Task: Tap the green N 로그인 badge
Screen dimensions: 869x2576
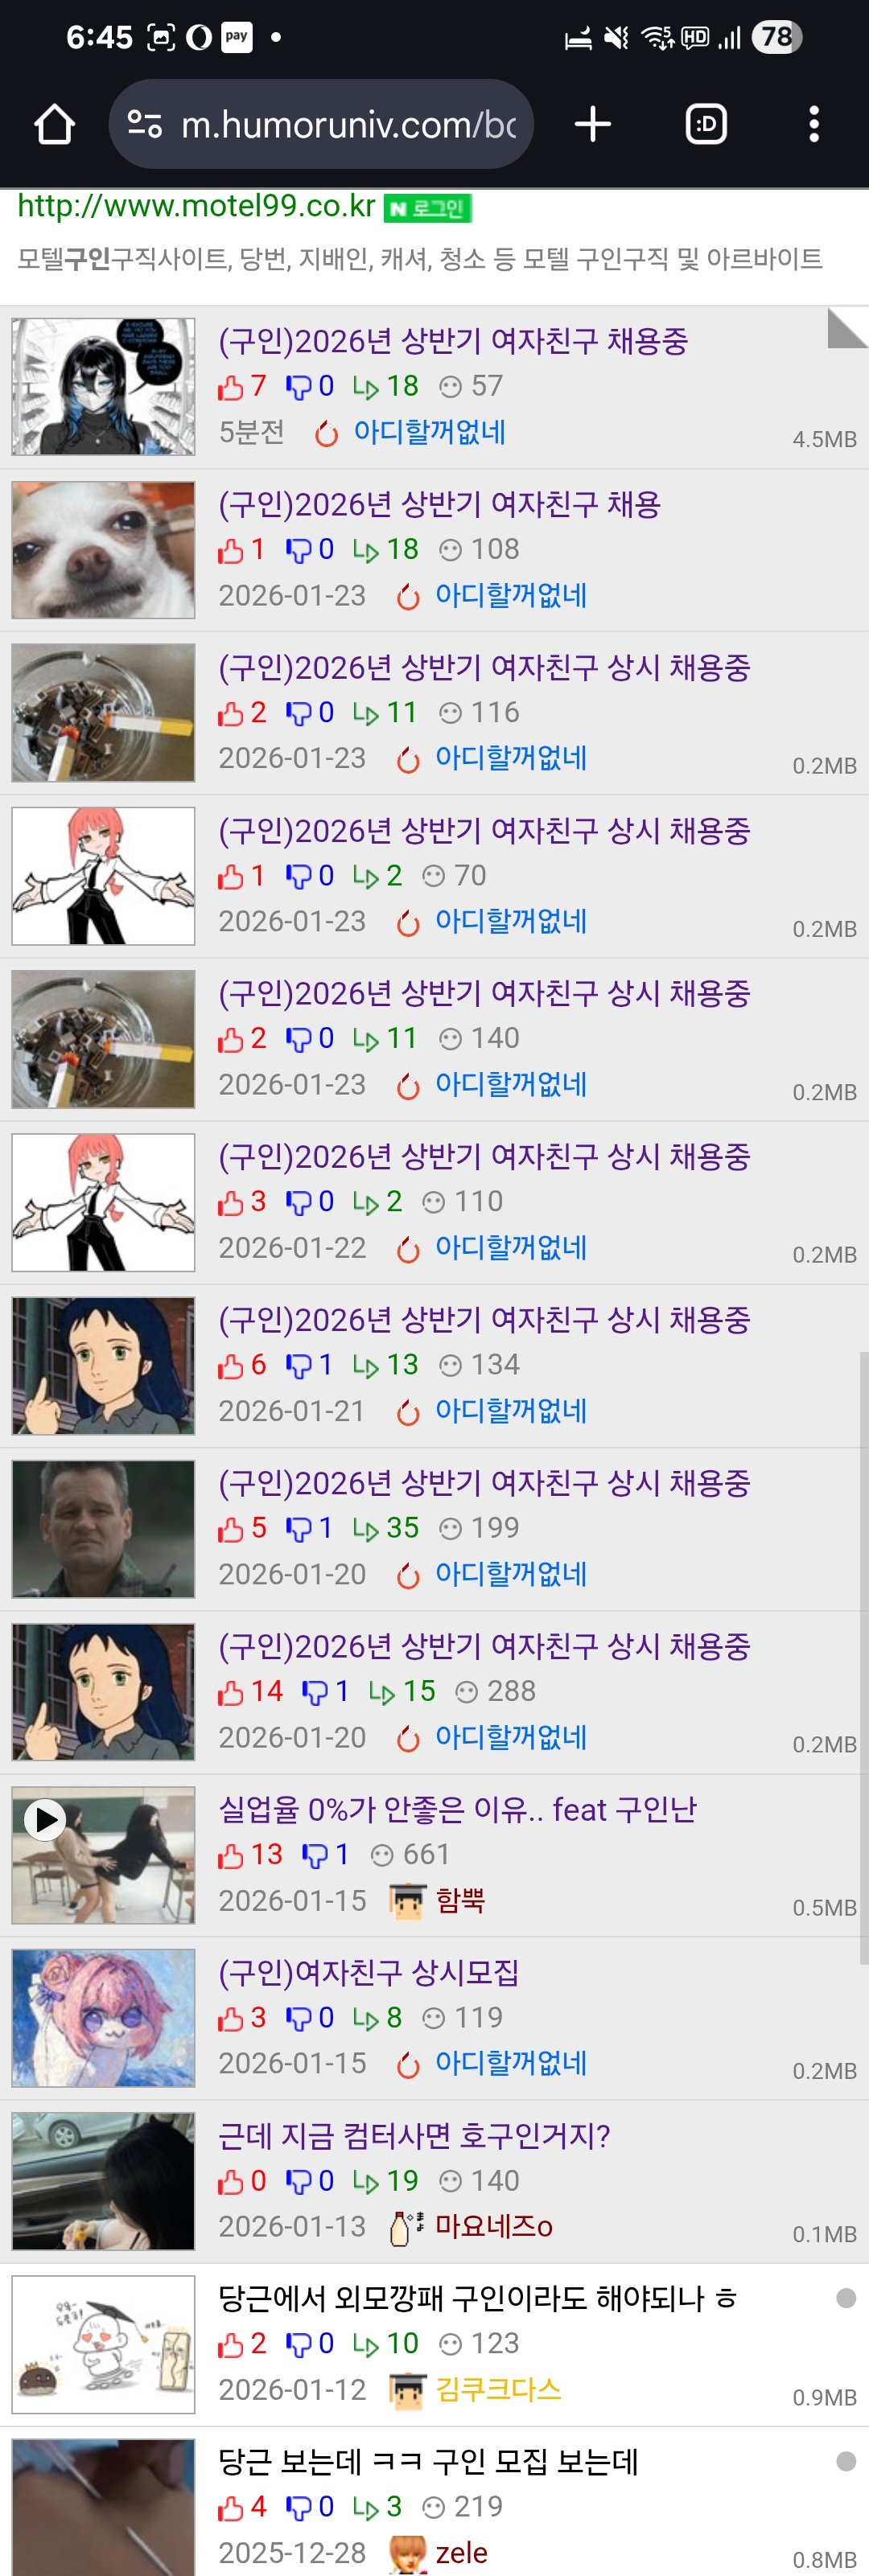Action: (x=428, y=208)
